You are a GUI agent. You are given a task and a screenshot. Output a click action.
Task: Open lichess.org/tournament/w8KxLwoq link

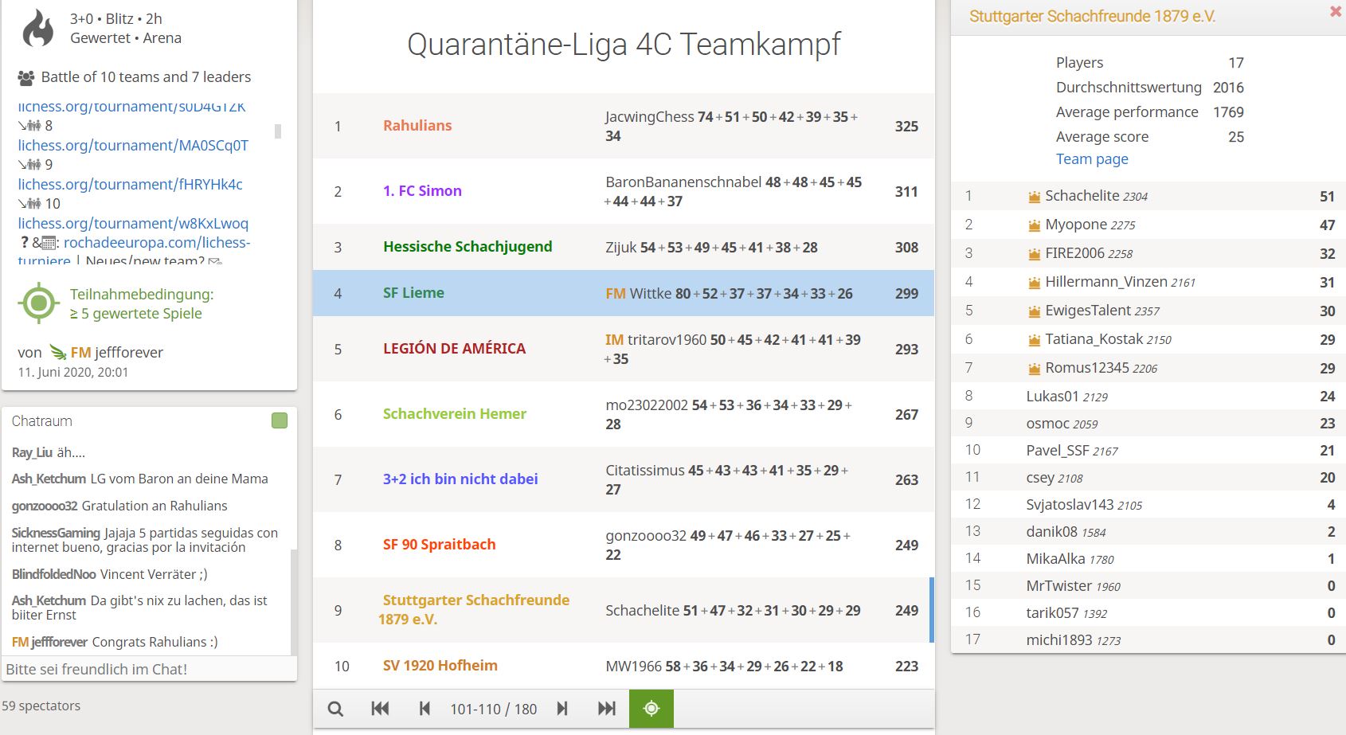pos(133,223)
